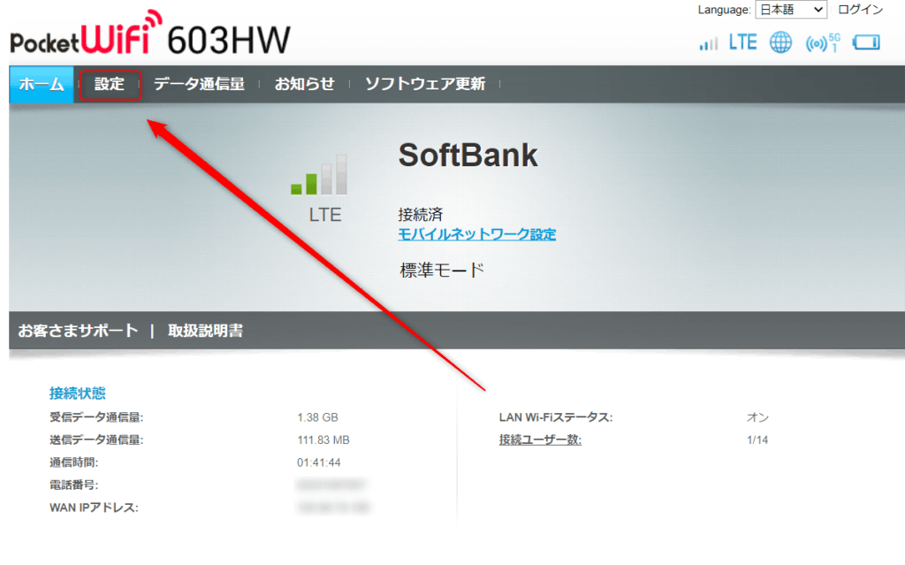Click the 通信時間 label
The height and width of the screenshot is (565, 905).
[74, 462]
